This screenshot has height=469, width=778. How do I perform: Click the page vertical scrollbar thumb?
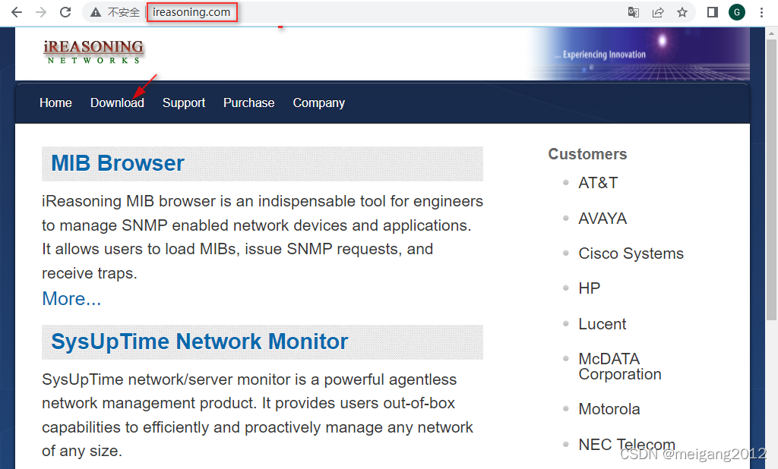pyautogui.click(x=771, y=179)
